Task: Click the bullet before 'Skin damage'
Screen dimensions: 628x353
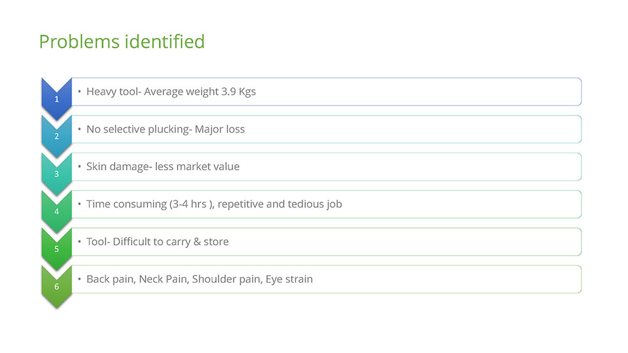Action: click(79, 166)
